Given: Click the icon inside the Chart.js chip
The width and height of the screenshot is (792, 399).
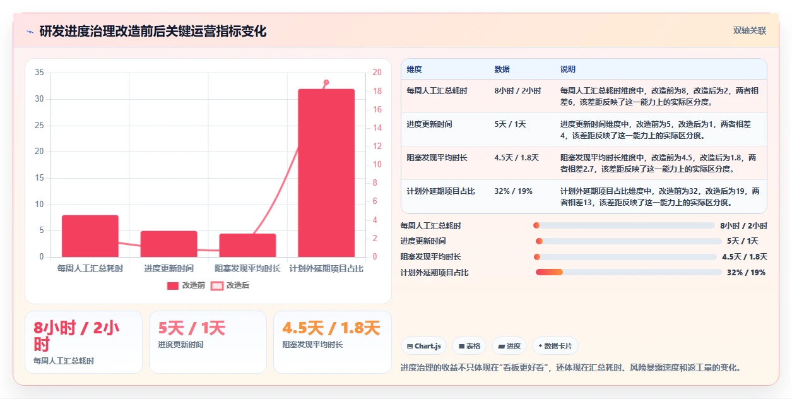Looking at the screenshot, I should [410, 346].
